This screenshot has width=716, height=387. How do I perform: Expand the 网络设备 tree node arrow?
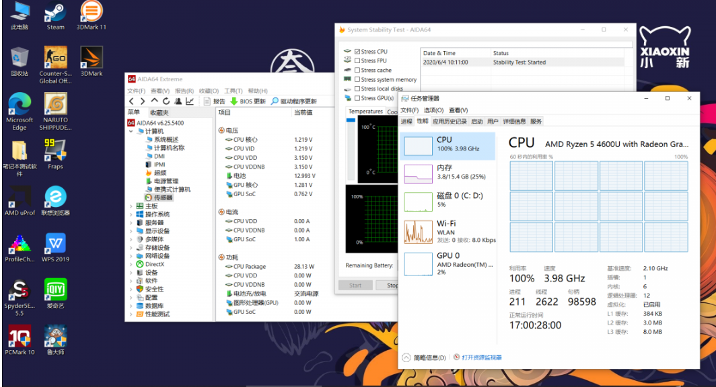131,256
